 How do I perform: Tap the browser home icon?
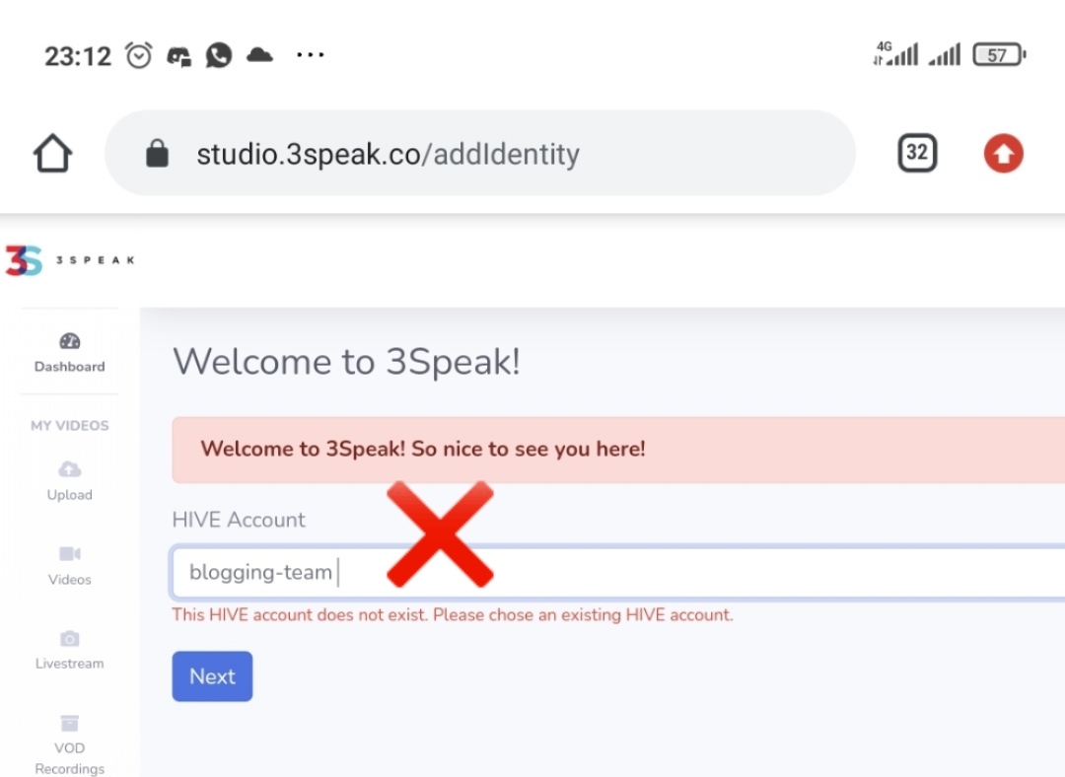coord(52,153)
